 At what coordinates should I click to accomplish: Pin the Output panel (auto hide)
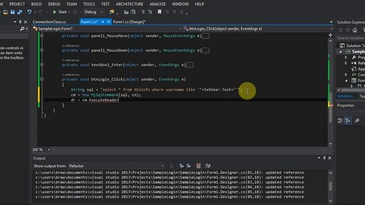click(325, 158)
